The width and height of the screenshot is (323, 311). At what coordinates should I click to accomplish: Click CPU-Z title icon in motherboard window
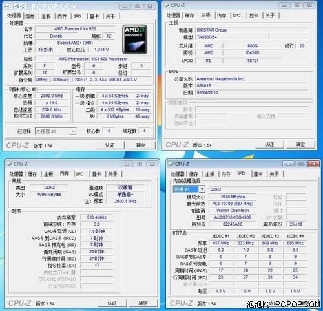point(167,5)
